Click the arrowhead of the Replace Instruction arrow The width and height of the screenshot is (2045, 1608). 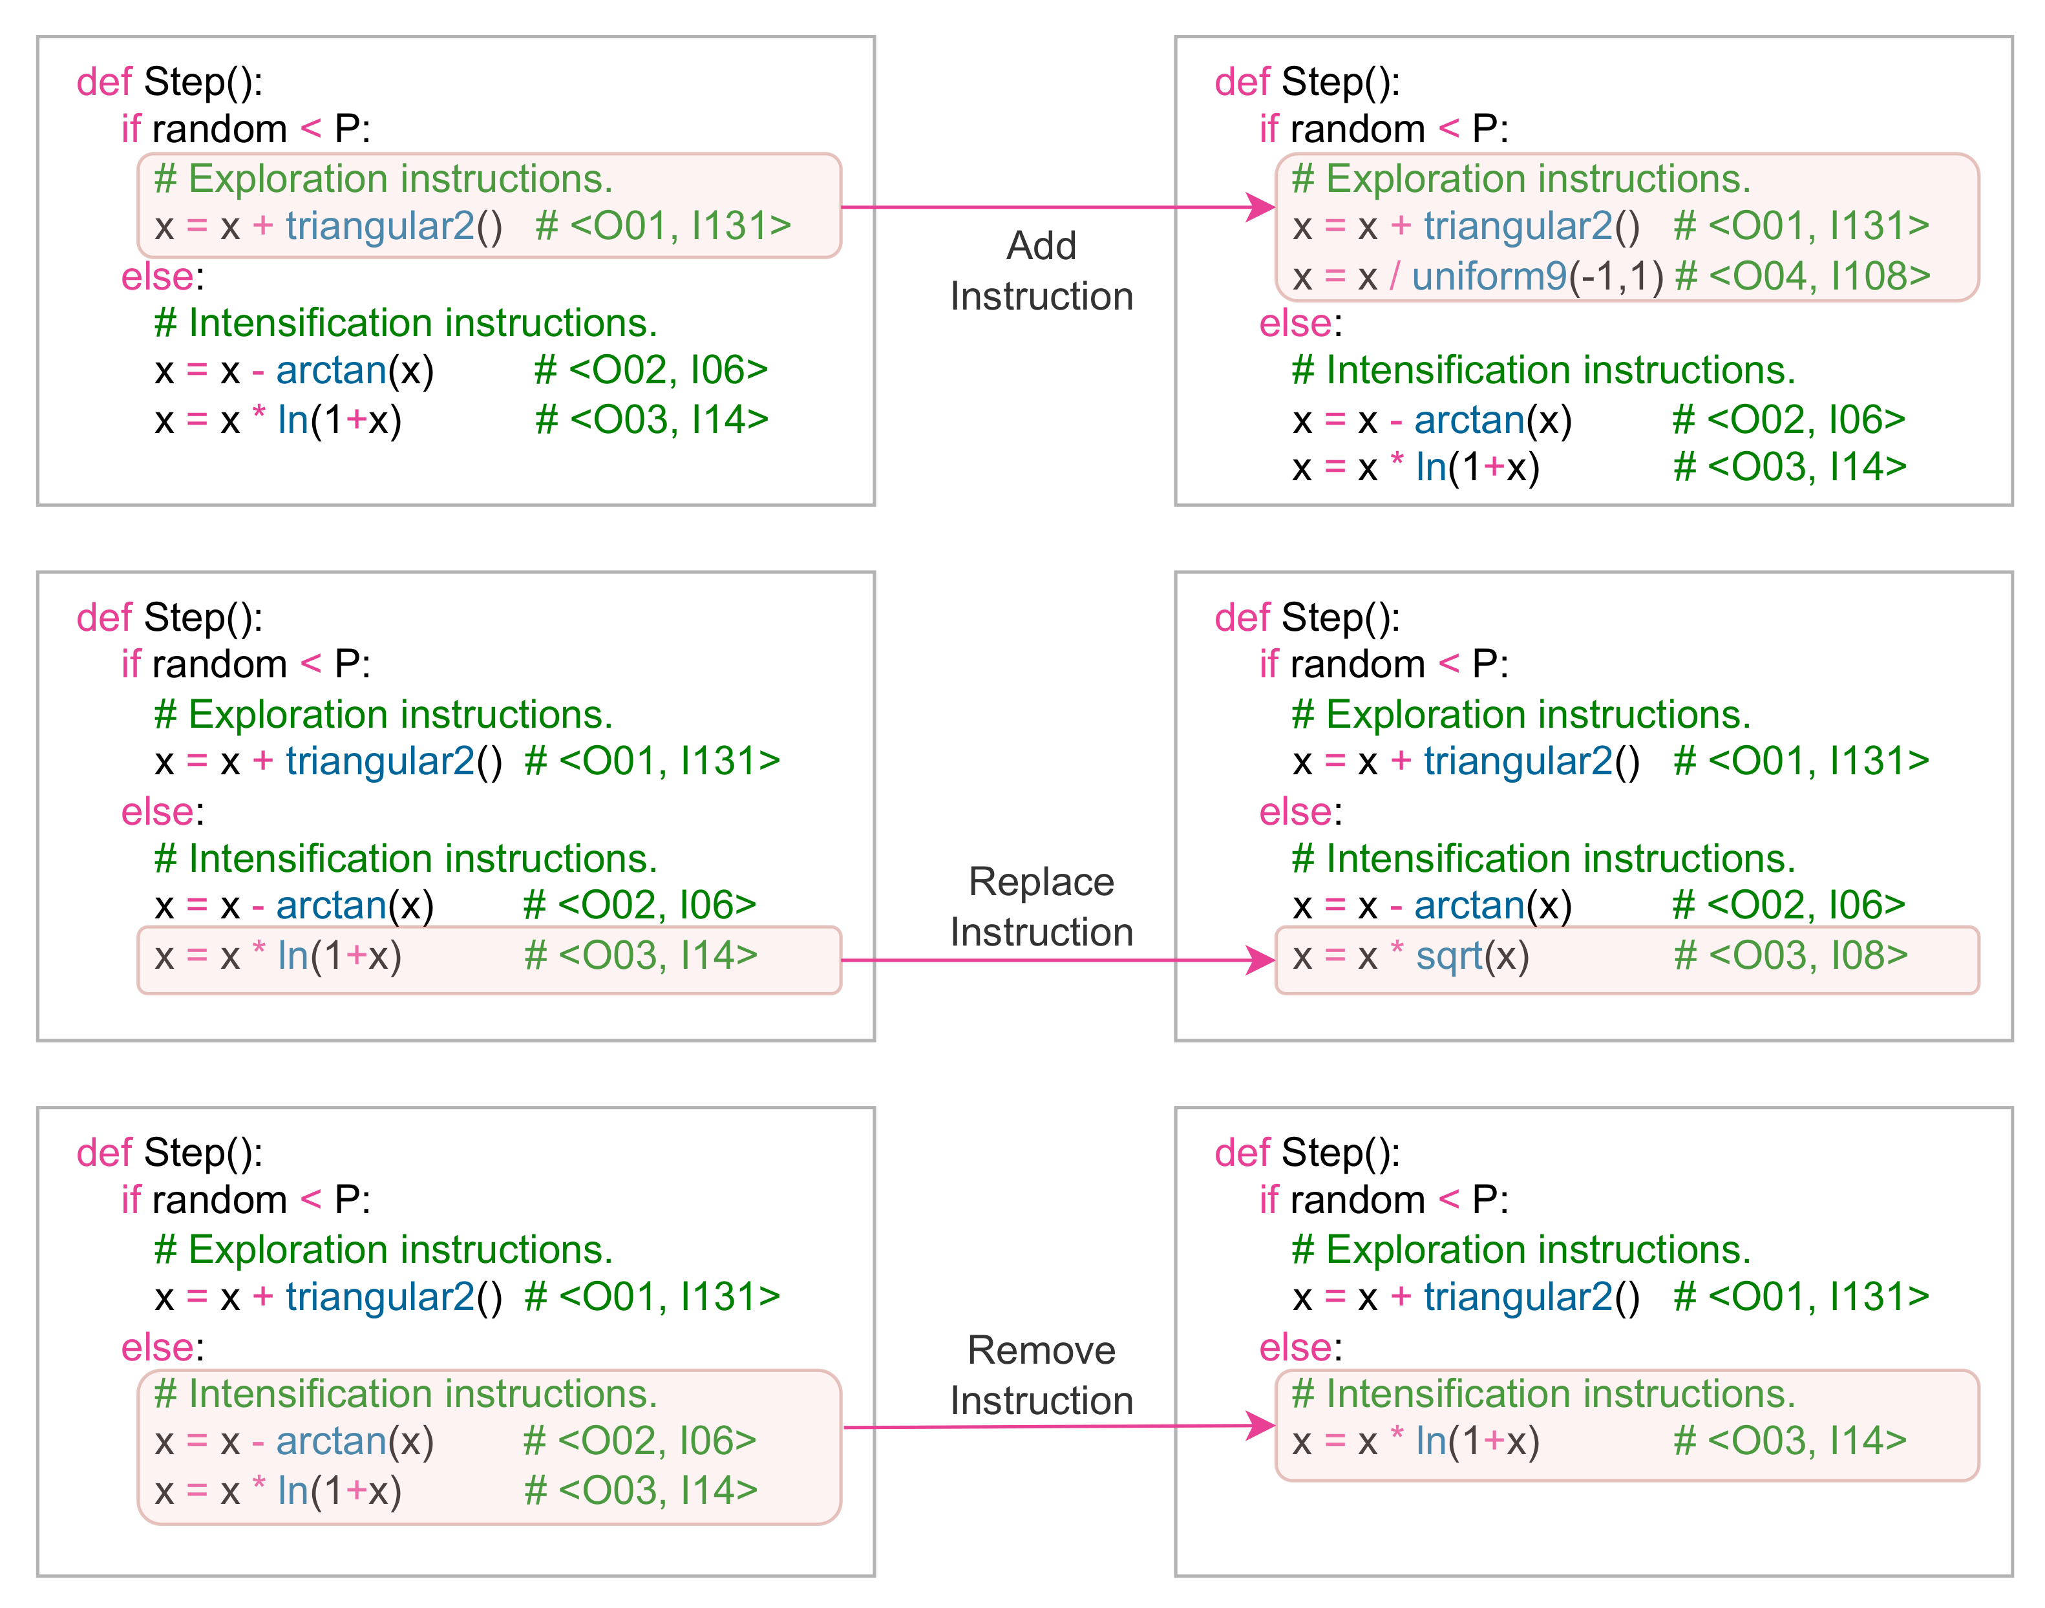[1260, 960]
